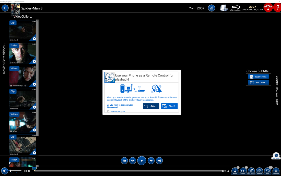Play the movie

click(142, 161)
